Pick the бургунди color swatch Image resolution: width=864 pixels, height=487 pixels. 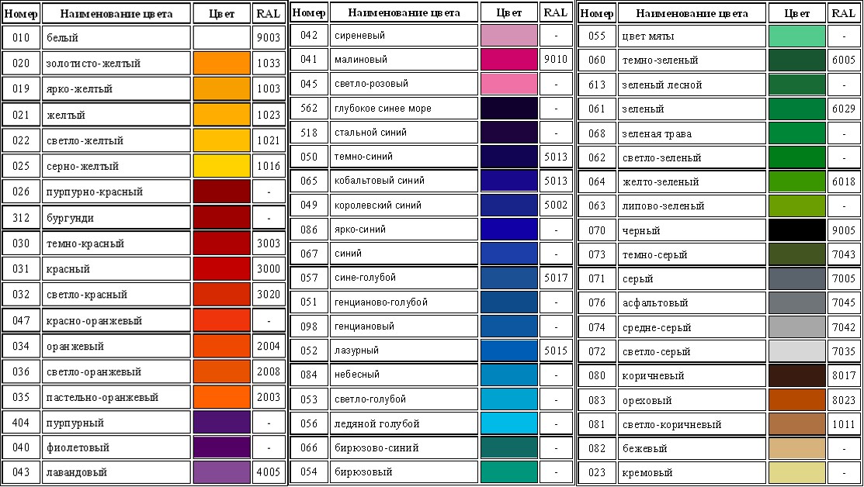(x=222, y=217)
